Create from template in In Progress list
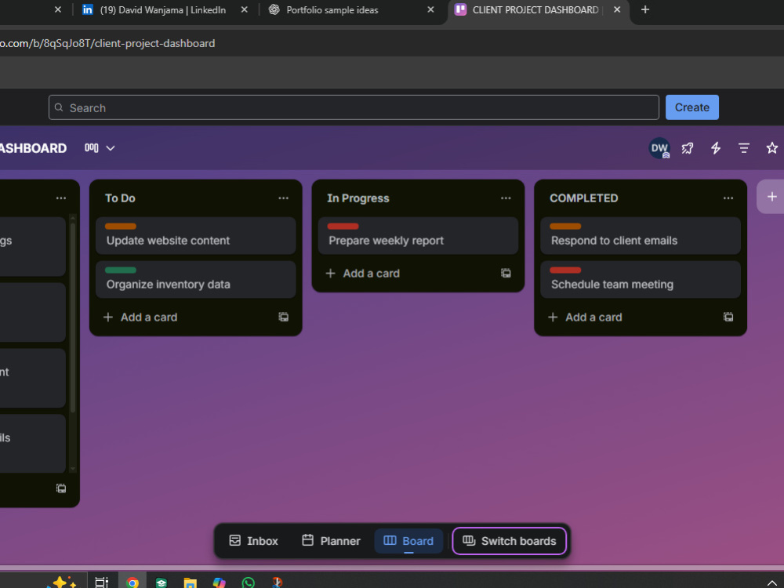The height and width of the screenshot is (588, 784). point(506,273)
